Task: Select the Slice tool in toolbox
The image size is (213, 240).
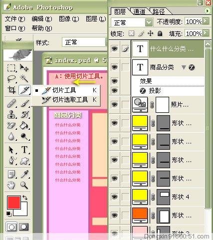Action: click(24, 90)
